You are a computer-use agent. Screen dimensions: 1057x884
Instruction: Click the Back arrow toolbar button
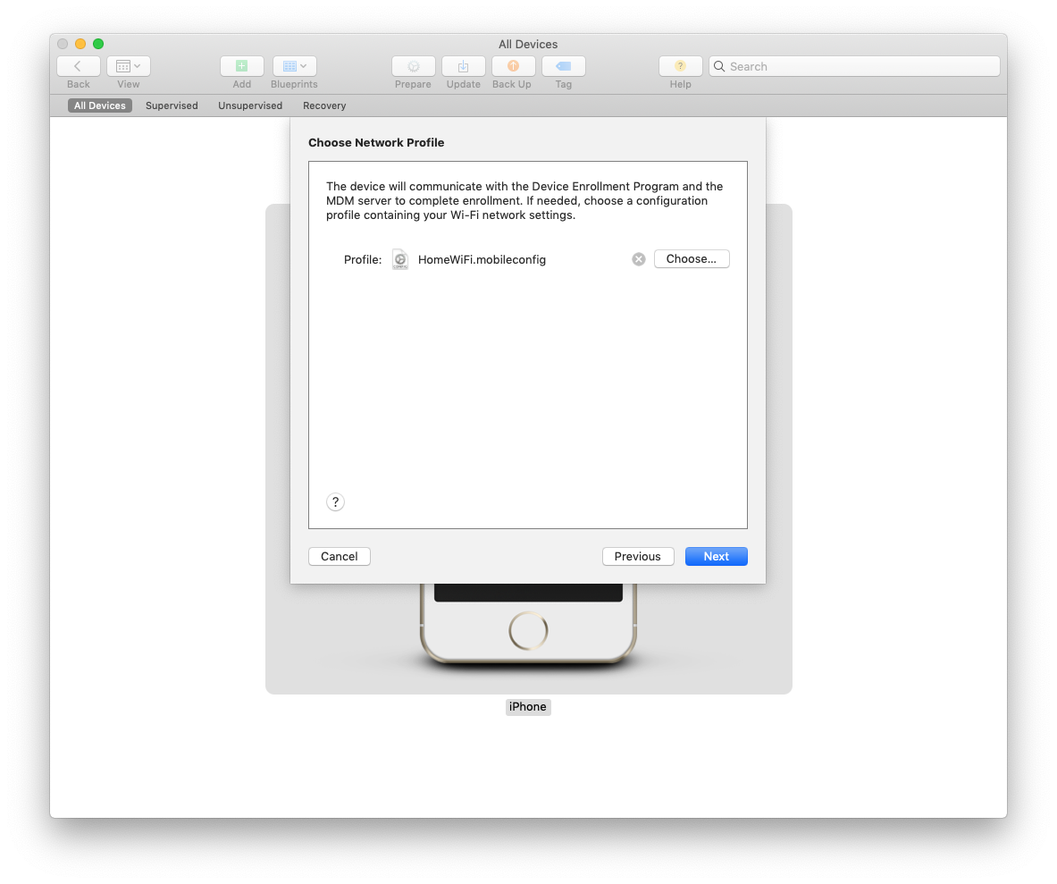click(x=78, y=66)
